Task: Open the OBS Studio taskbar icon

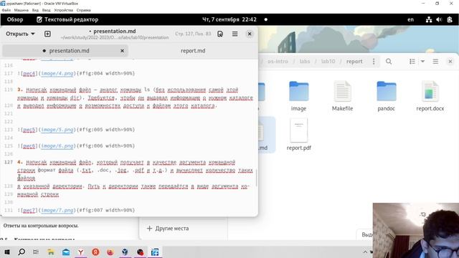Action: click(140, 252)
